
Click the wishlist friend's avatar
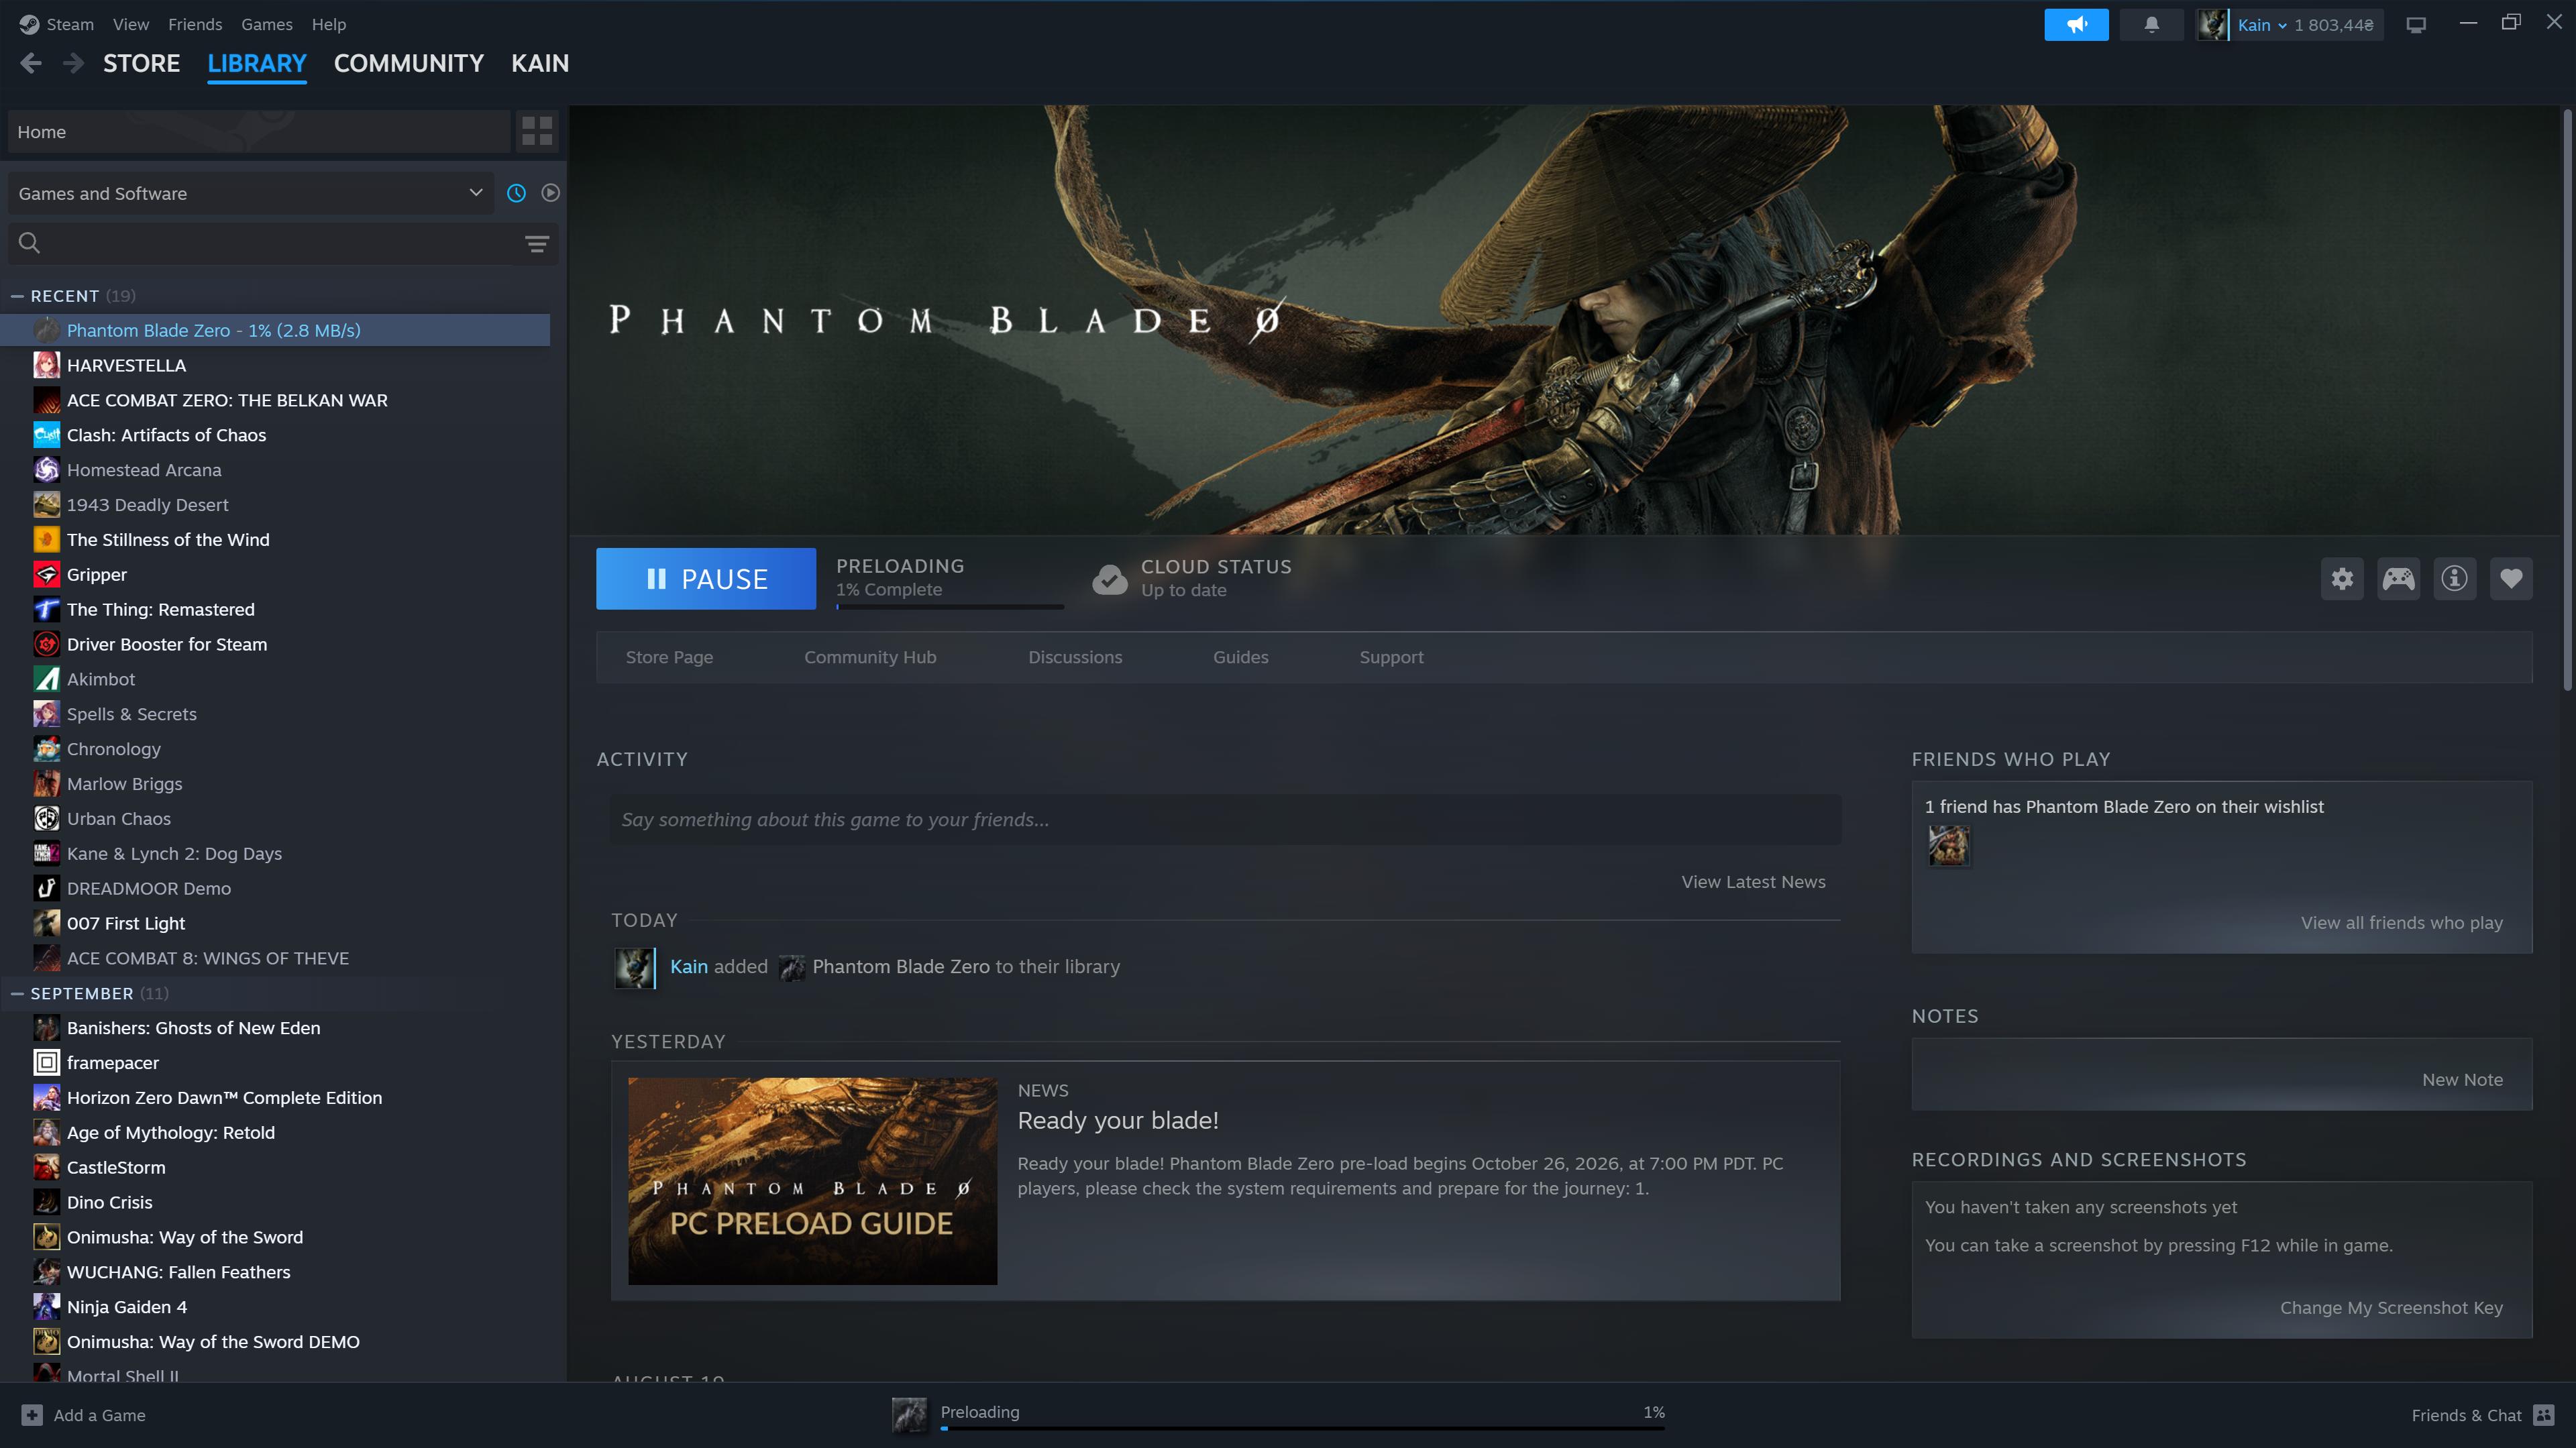(1948, 846)
